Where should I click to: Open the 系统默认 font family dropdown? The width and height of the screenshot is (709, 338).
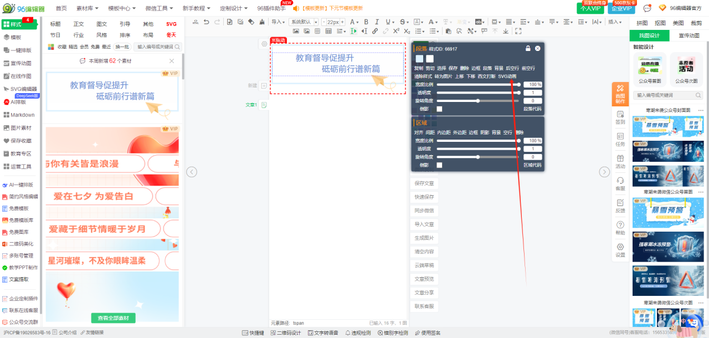point(304,22)
